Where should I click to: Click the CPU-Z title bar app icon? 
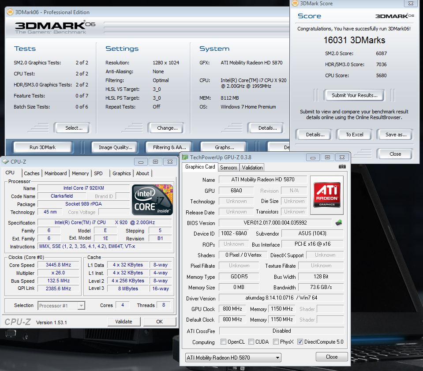5,161
